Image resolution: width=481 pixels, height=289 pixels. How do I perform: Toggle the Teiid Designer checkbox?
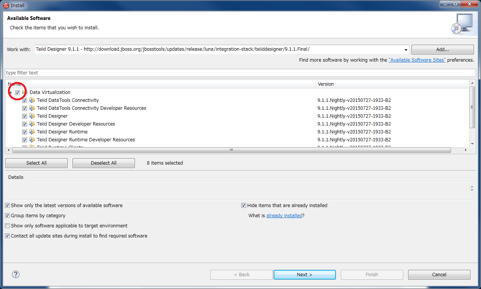click(25, 116)
